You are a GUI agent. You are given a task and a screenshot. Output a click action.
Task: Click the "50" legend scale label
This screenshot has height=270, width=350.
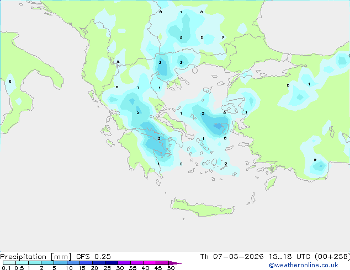(171, 268)
